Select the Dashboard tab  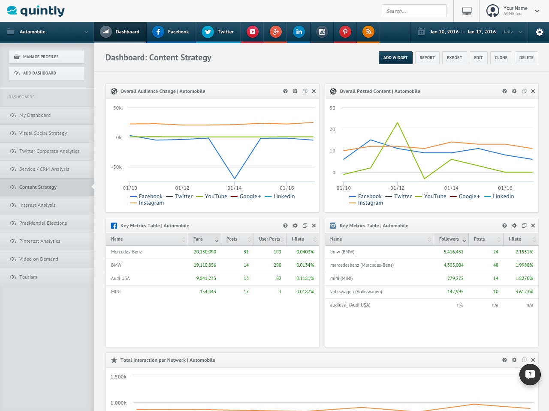pyautogui.click(x=121, y=32)
